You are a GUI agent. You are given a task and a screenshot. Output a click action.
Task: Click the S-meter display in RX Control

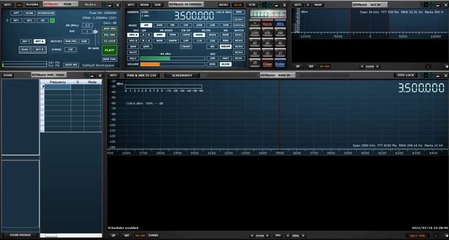coord(268,14)
